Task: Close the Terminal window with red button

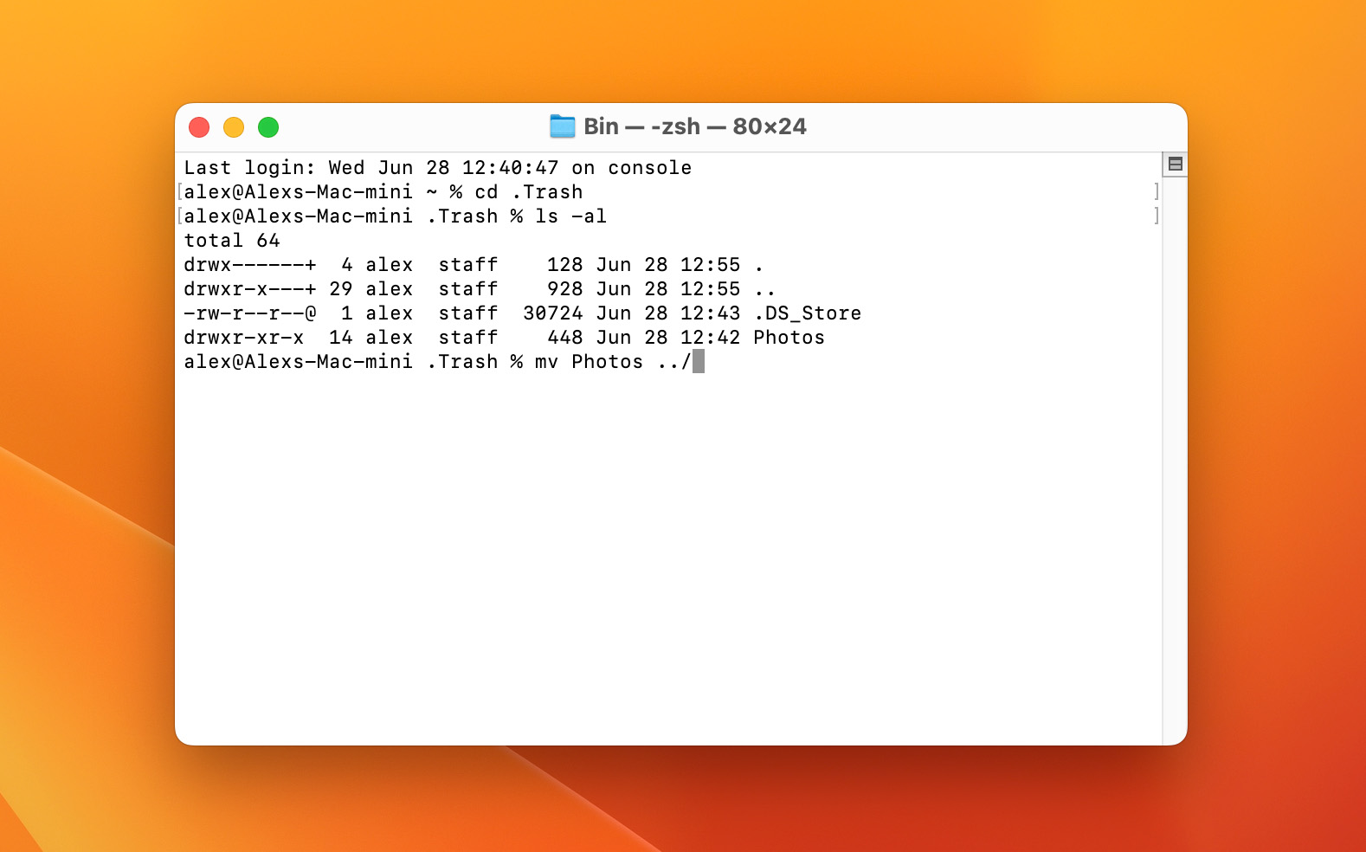Action: click(199, 127)
